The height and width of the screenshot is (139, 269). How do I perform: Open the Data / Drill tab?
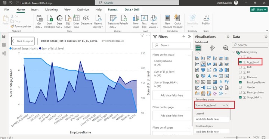pos(132,10)
